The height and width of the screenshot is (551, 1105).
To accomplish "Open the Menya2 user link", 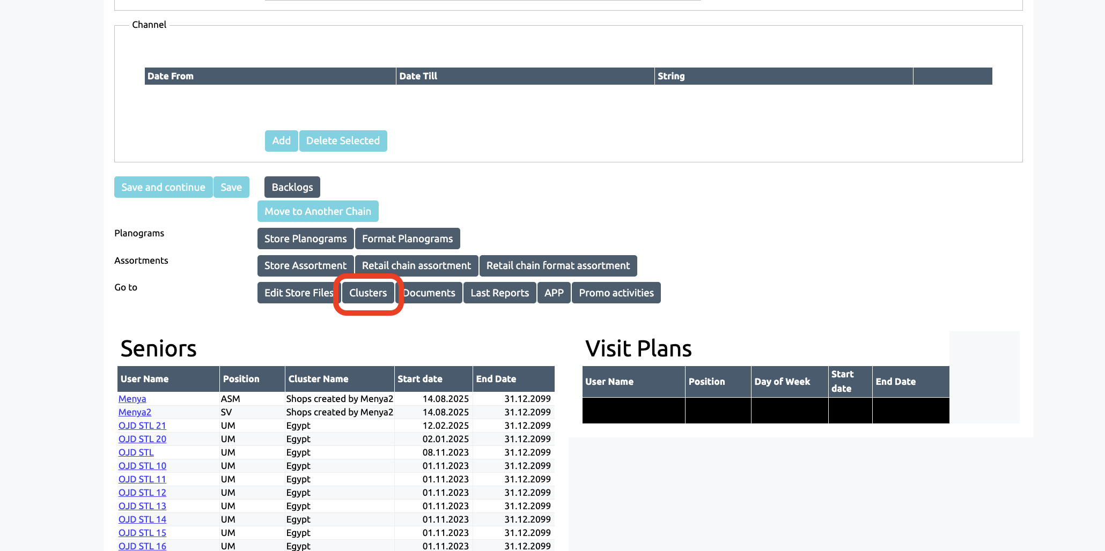I will point(135,412).
